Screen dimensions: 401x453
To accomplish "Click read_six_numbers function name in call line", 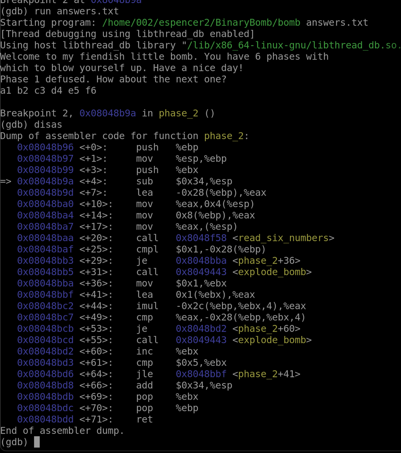I will click(x=283, y=238).
